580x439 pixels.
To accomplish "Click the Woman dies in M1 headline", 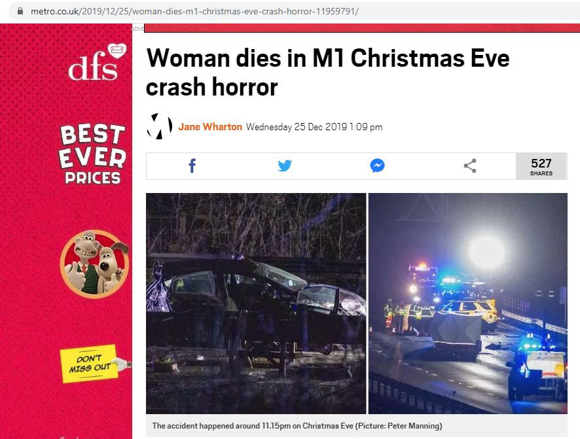I will tap(328, 73).
